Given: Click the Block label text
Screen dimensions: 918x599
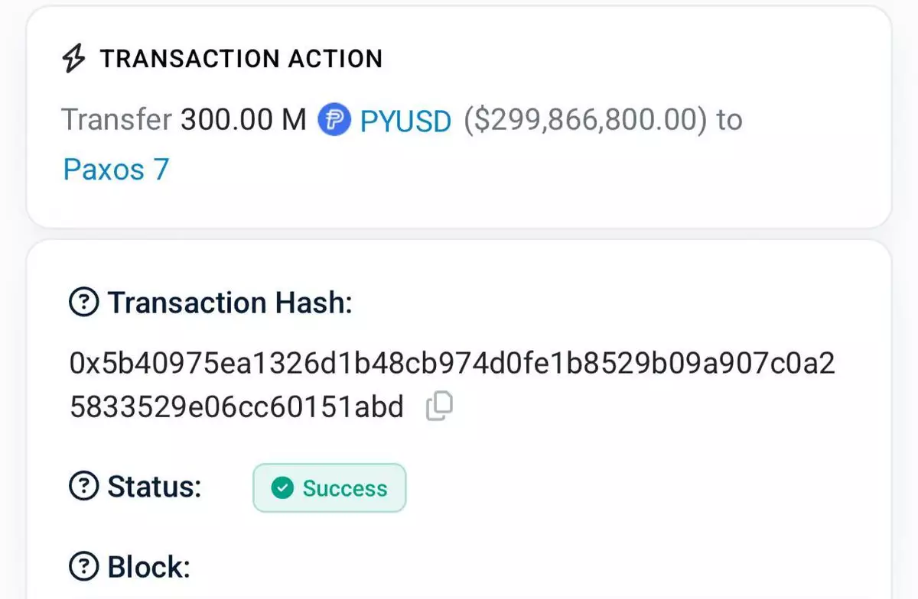Looking at the screenshot, I should [x=148, y=567].
